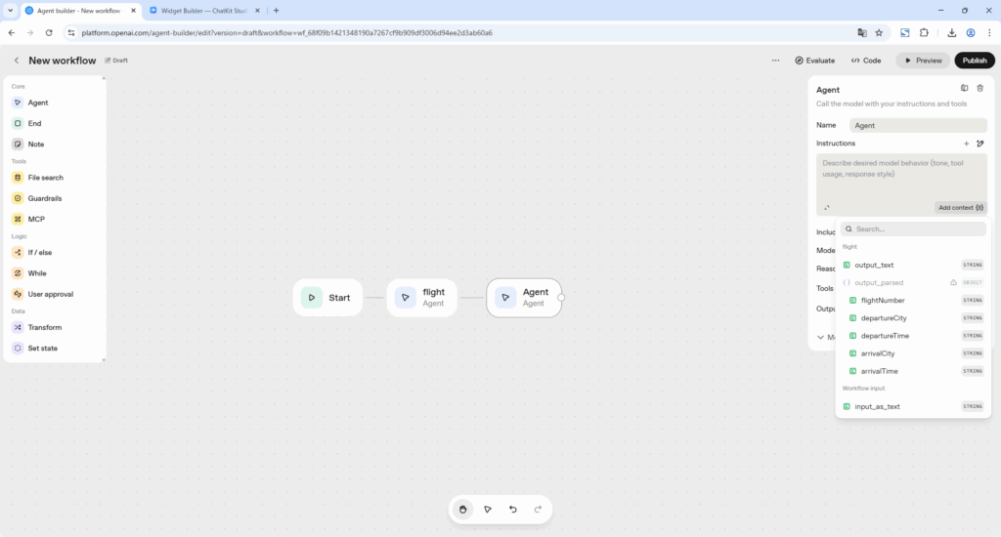Click the Preview button
The height and width of the screenshot is (537, 1001).
(x=923, y=61)
